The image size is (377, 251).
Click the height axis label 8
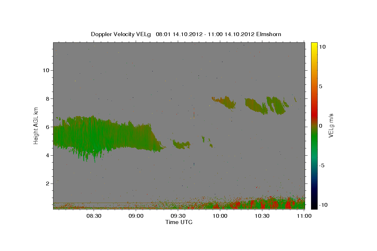(48, 99)
